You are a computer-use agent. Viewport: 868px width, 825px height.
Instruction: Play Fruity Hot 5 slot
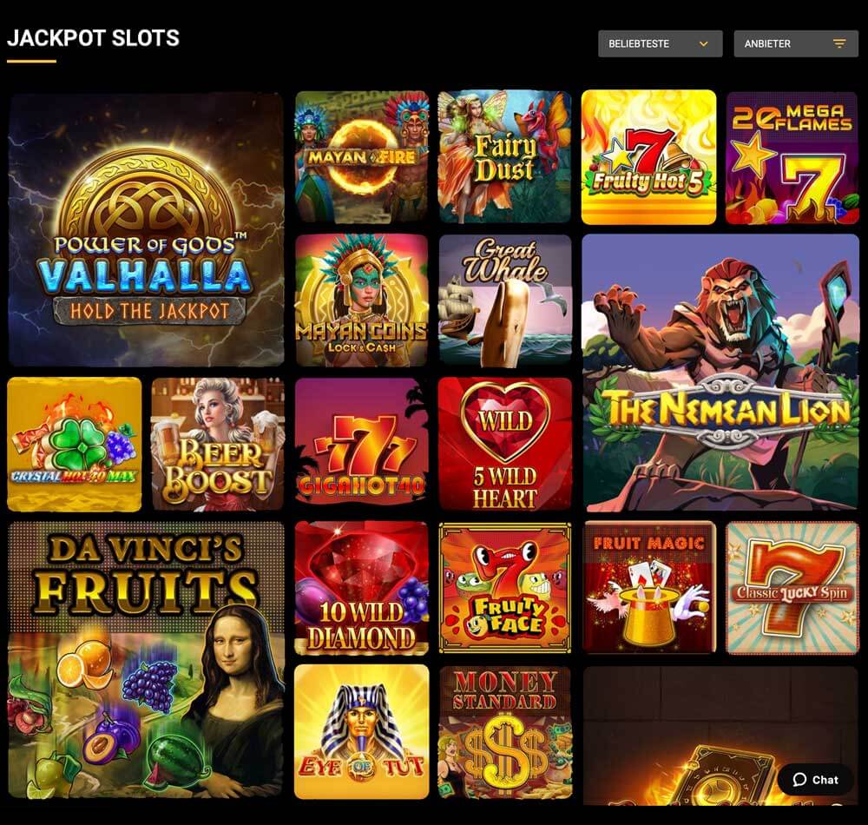coord(648,157)
